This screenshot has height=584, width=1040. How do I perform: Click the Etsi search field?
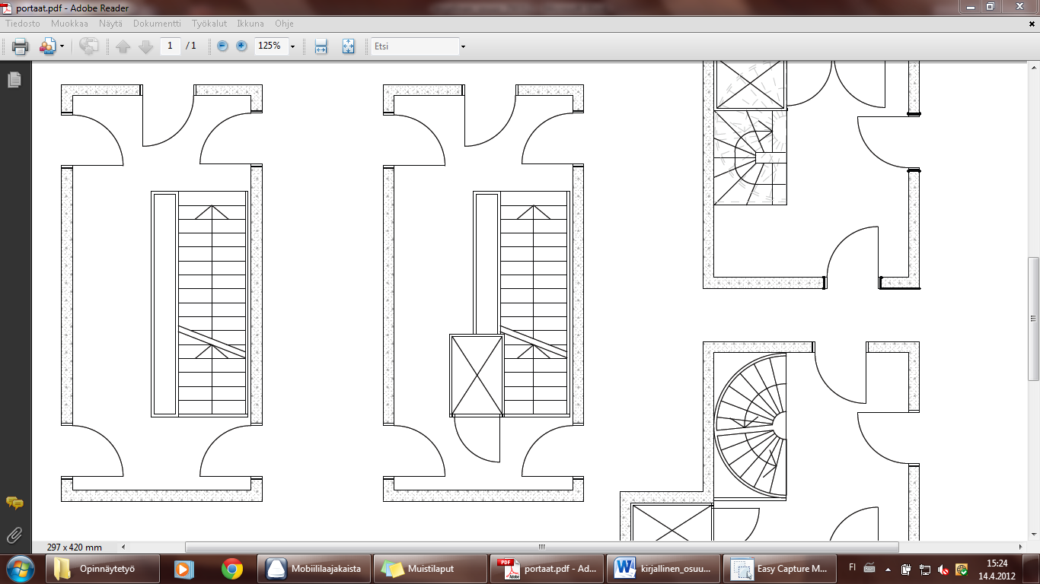[414, 46]
